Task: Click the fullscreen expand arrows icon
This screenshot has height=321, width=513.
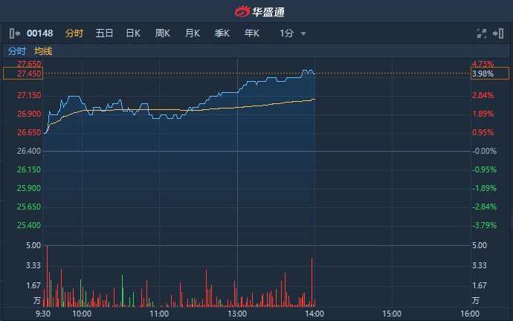Action: tap(480, 33)
